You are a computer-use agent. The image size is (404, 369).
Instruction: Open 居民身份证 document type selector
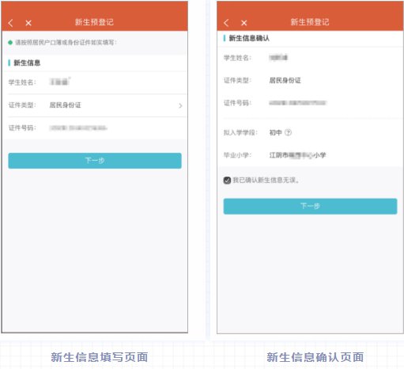[66, 105]
